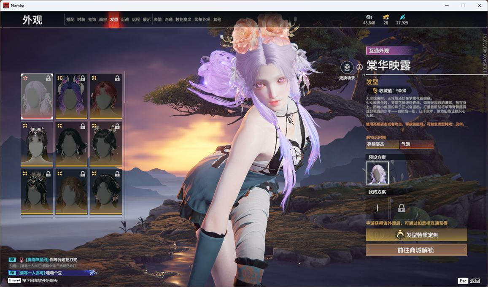This screenshot has width=488, height=287.
Task: Select the 预设方案 preset hairstyle thumbnail
Action: pyautogui.click(x=377, y=173)
